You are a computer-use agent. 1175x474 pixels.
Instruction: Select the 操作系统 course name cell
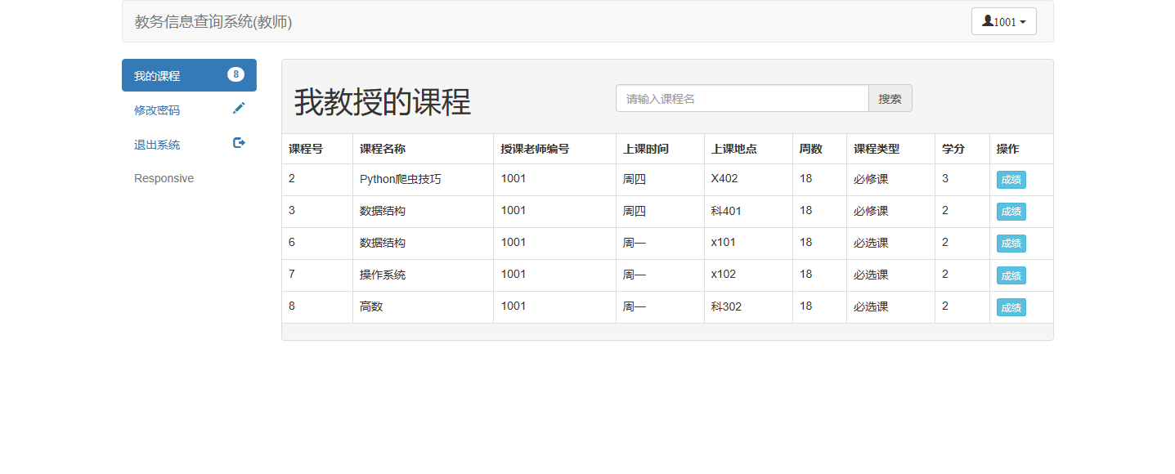tap(423, 275)
